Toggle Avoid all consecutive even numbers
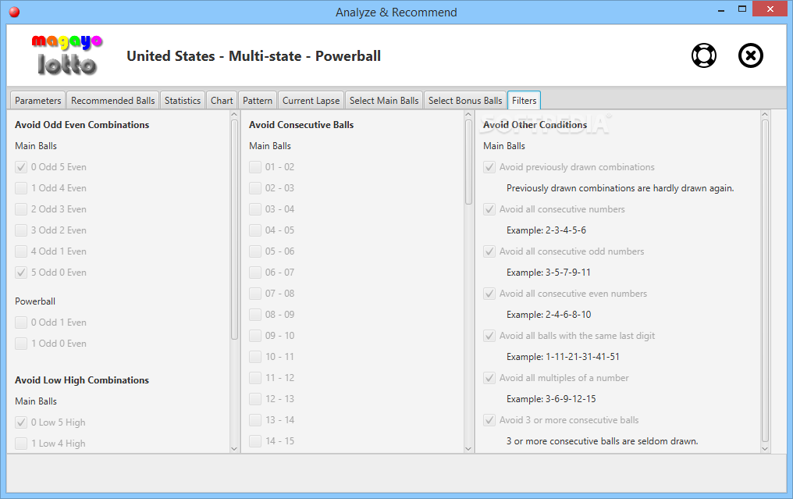 489,294
